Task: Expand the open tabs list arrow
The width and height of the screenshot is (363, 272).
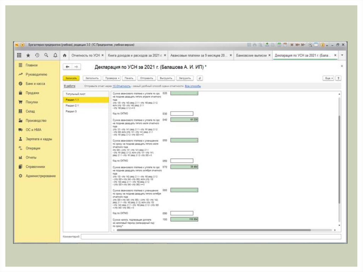Action: coord(342,56)
